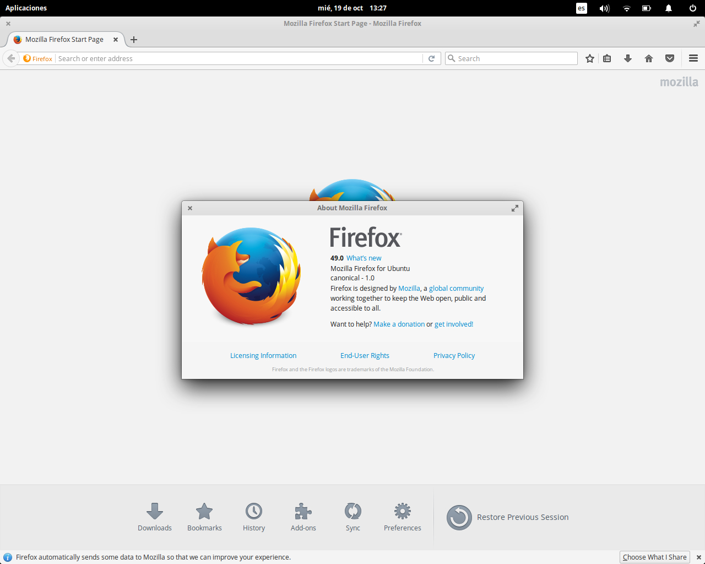This screenshot has width=705, height=564.
Task: Click the info icon in notification bar
Action: (8, 557)
